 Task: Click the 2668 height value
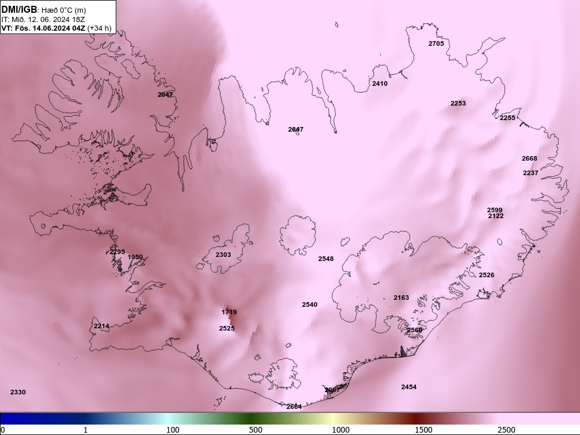[530, 158]
